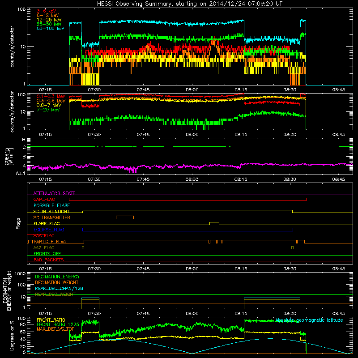Click the Flags vertical axis title

pyautogui.click(x=18, y=223)
